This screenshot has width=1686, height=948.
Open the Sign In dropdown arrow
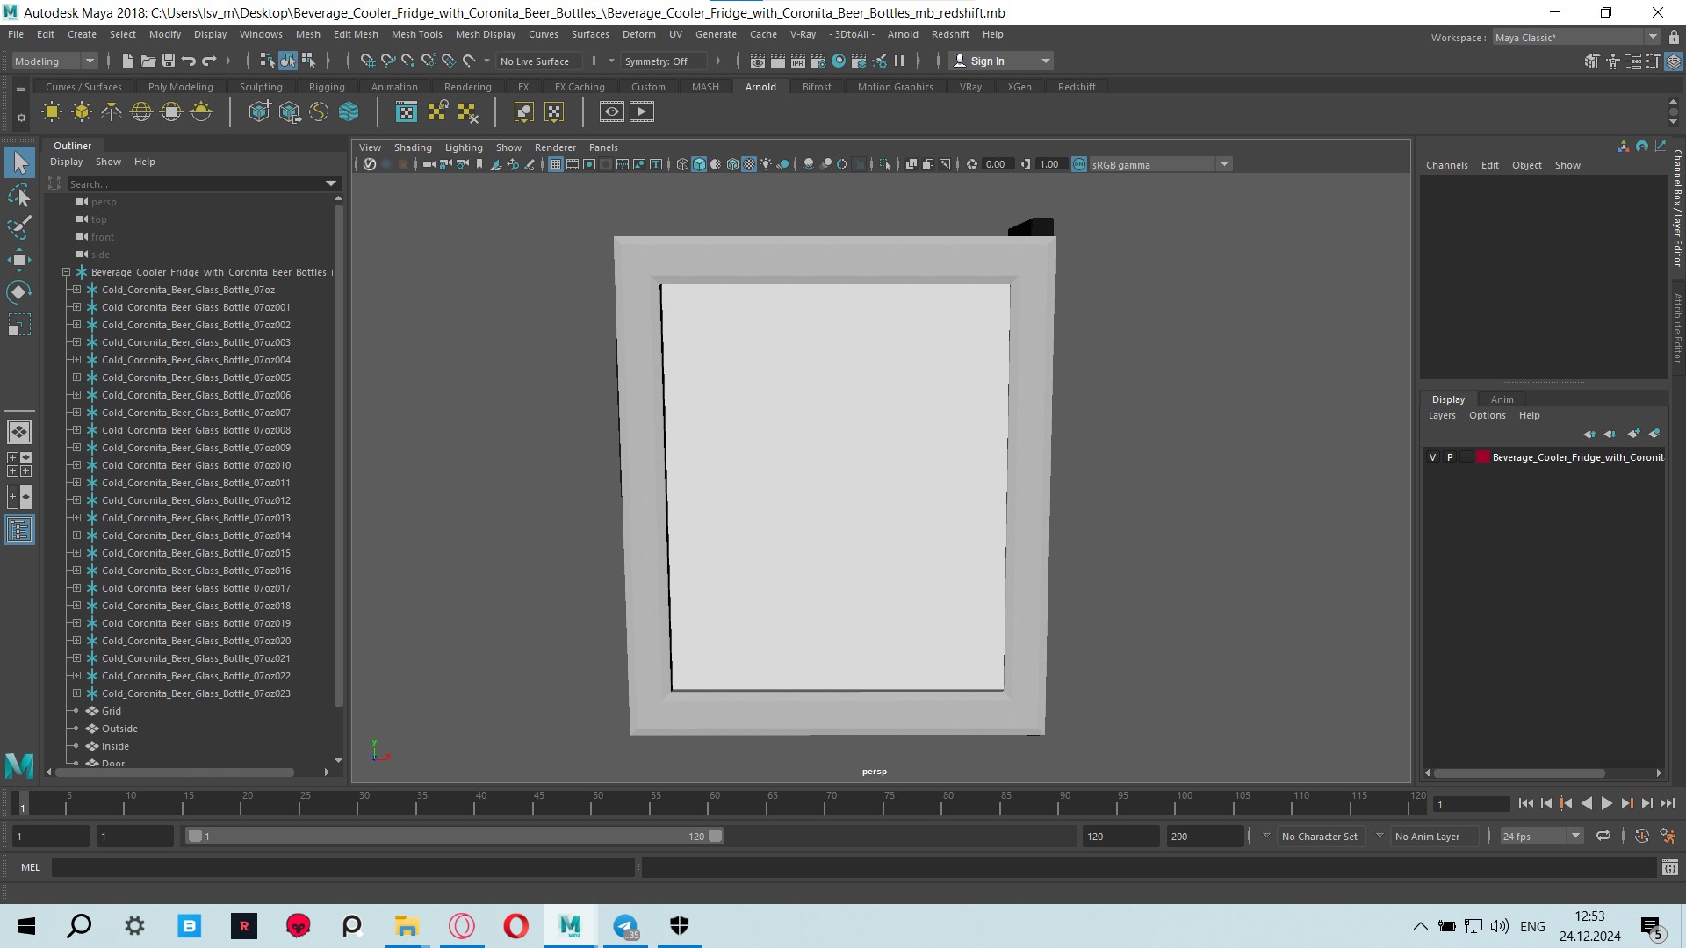pos(1045,61)
